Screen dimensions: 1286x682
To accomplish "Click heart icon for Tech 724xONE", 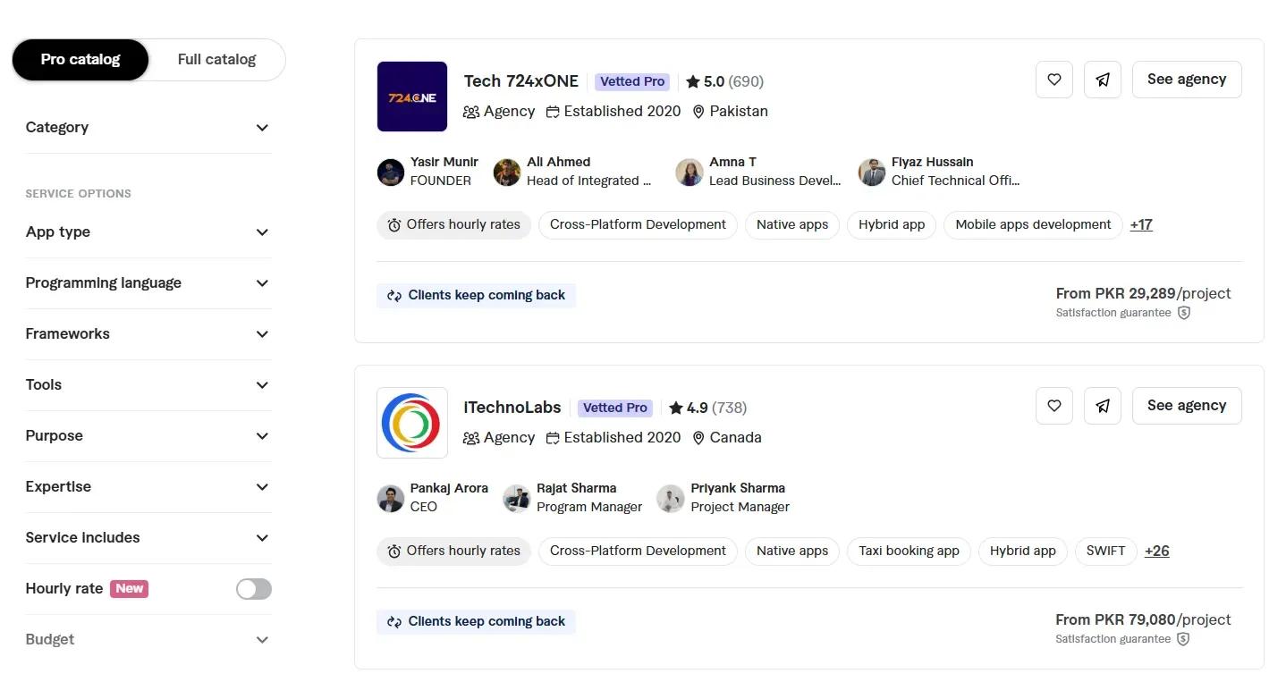I will 1053,80.
